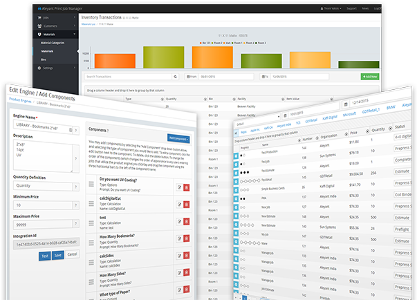
Task: Open the To date calendar icon
Action: click(263, 77)
